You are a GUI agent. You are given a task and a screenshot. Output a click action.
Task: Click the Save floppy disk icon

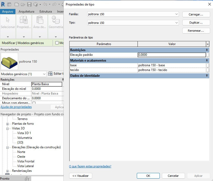[29, 4]
